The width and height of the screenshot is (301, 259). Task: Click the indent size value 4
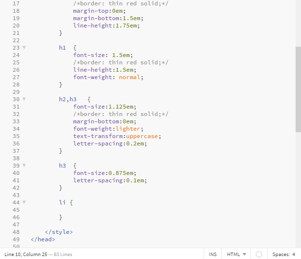tap(294, 254)
